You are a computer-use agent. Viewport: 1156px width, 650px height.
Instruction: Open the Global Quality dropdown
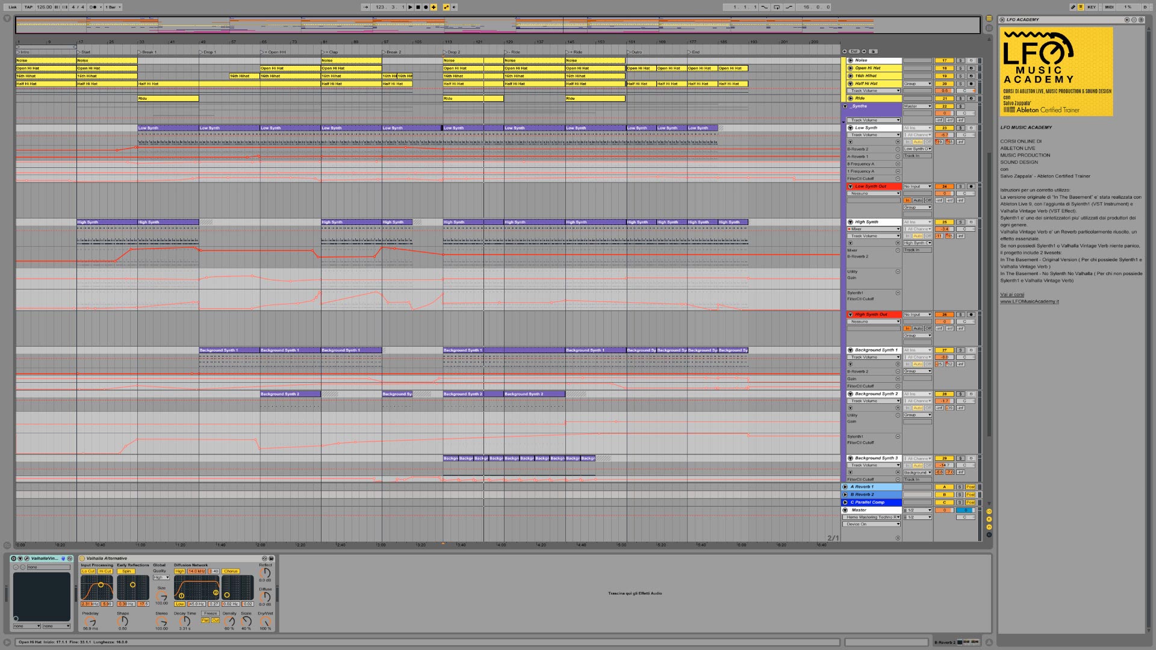[161, 577]
